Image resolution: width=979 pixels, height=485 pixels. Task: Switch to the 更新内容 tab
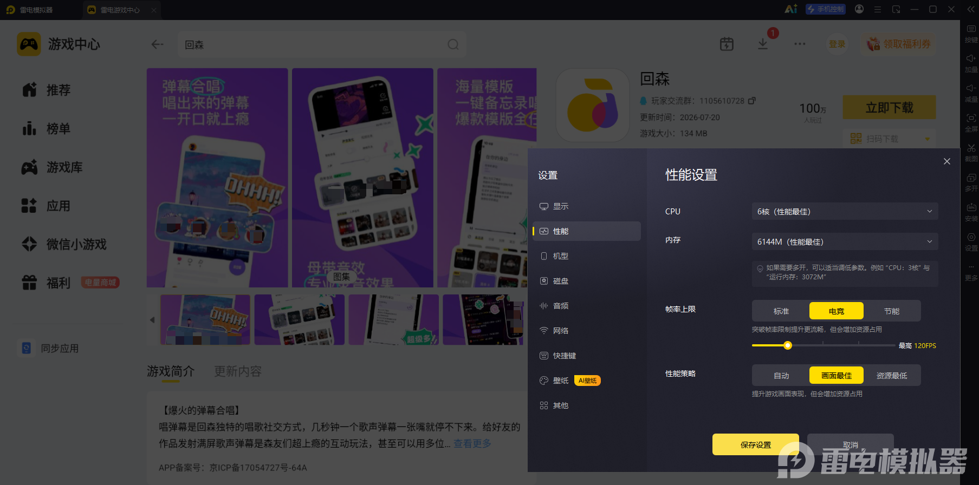click(x=238, y=371)
